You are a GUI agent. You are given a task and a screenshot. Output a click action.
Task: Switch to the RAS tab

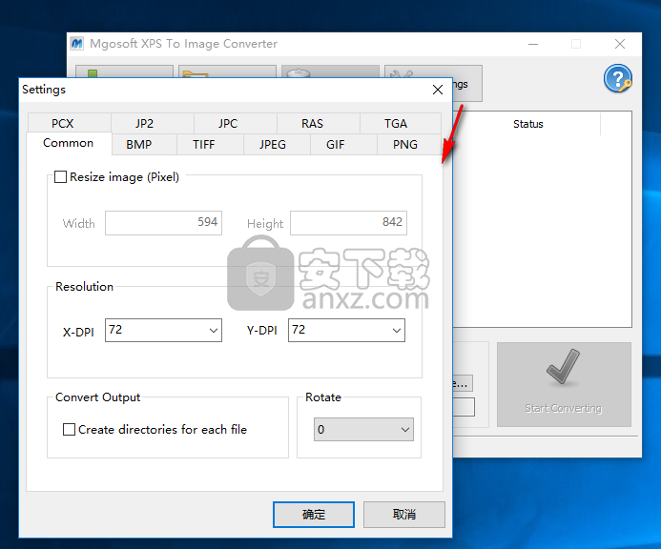coord(319,124)
